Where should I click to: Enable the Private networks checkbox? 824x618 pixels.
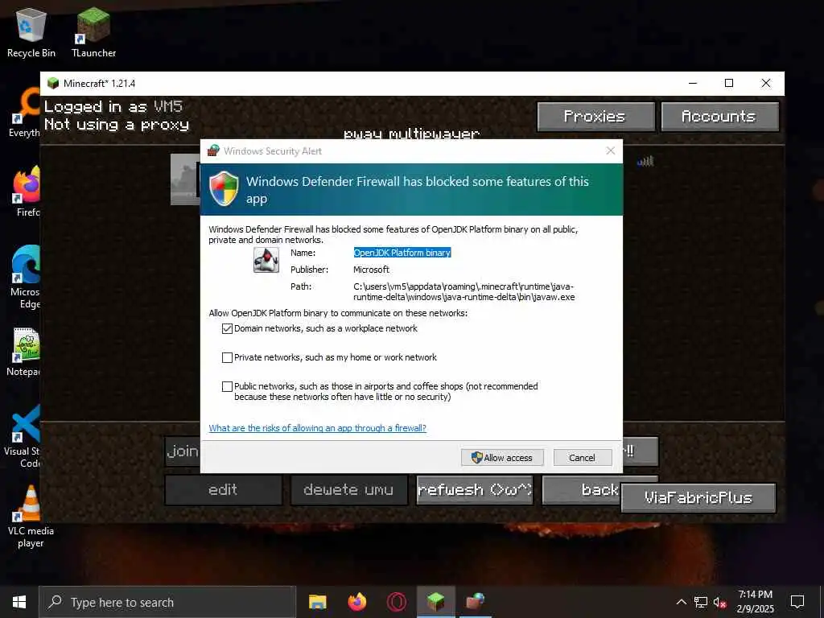[227, 357]
